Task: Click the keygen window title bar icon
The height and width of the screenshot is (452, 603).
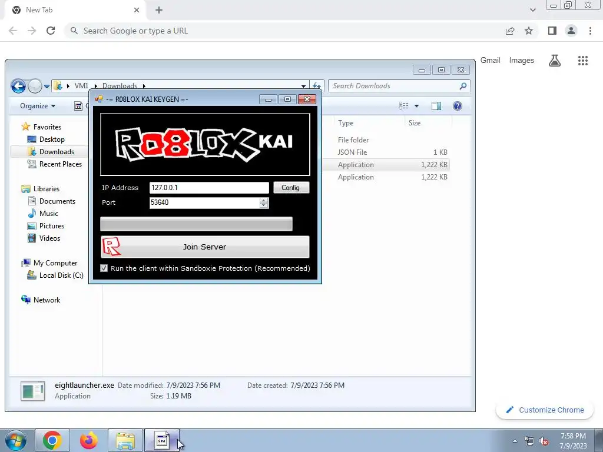Action: pyautogui.click(x=99, y=99)
